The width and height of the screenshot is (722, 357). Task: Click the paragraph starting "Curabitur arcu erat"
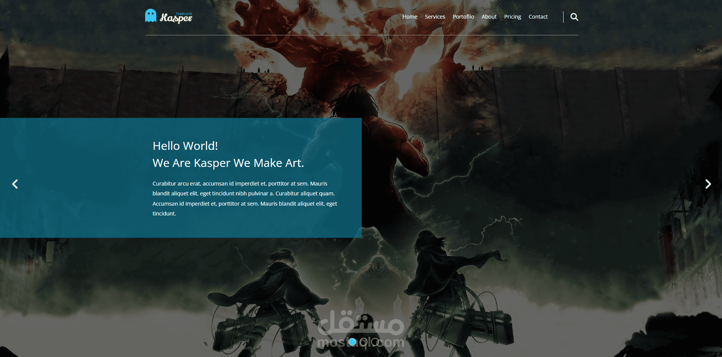[245, 198]
